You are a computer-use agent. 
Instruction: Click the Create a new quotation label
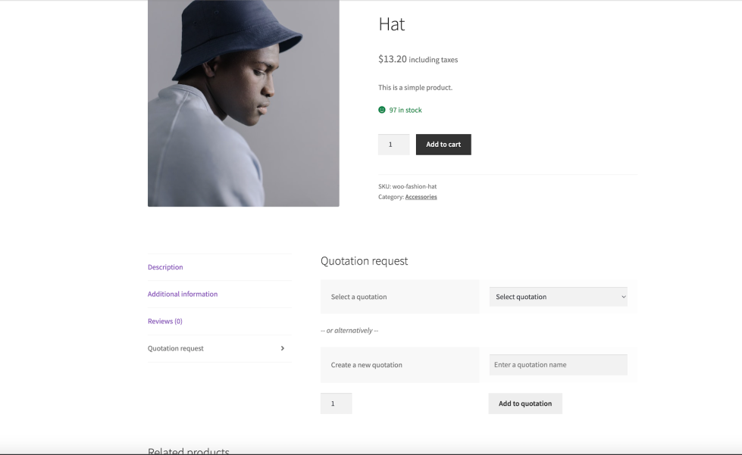pos(367,365)
